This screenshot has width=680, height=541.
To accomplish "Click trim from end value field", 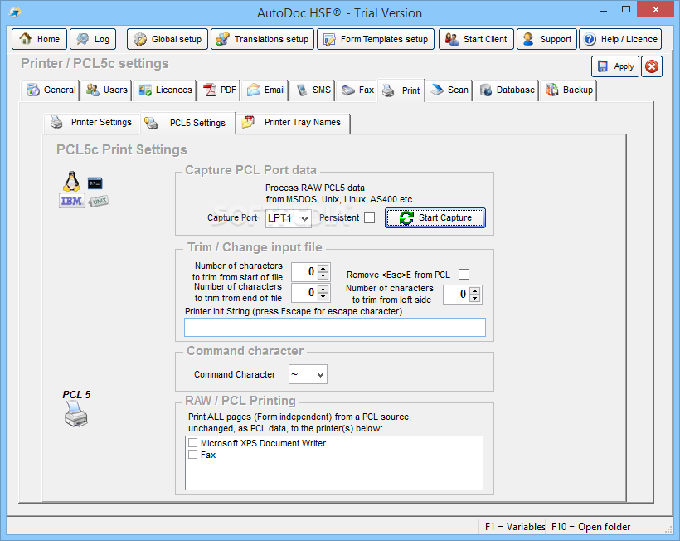I will click(x=305, y=293).
